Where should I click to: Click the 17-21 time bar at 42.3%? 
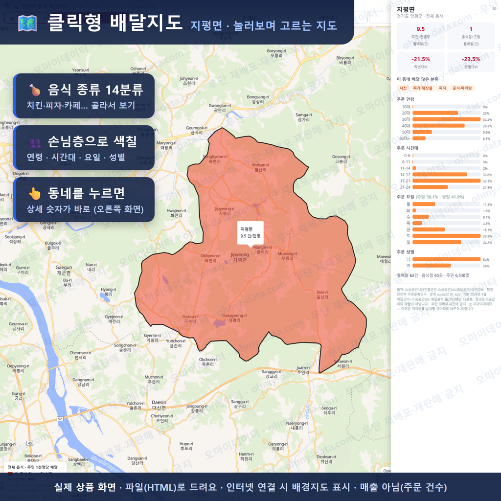[x=446, y=181]
